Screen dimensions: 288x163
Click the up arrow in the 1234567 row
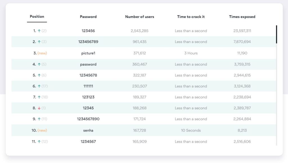pos(39,142)
